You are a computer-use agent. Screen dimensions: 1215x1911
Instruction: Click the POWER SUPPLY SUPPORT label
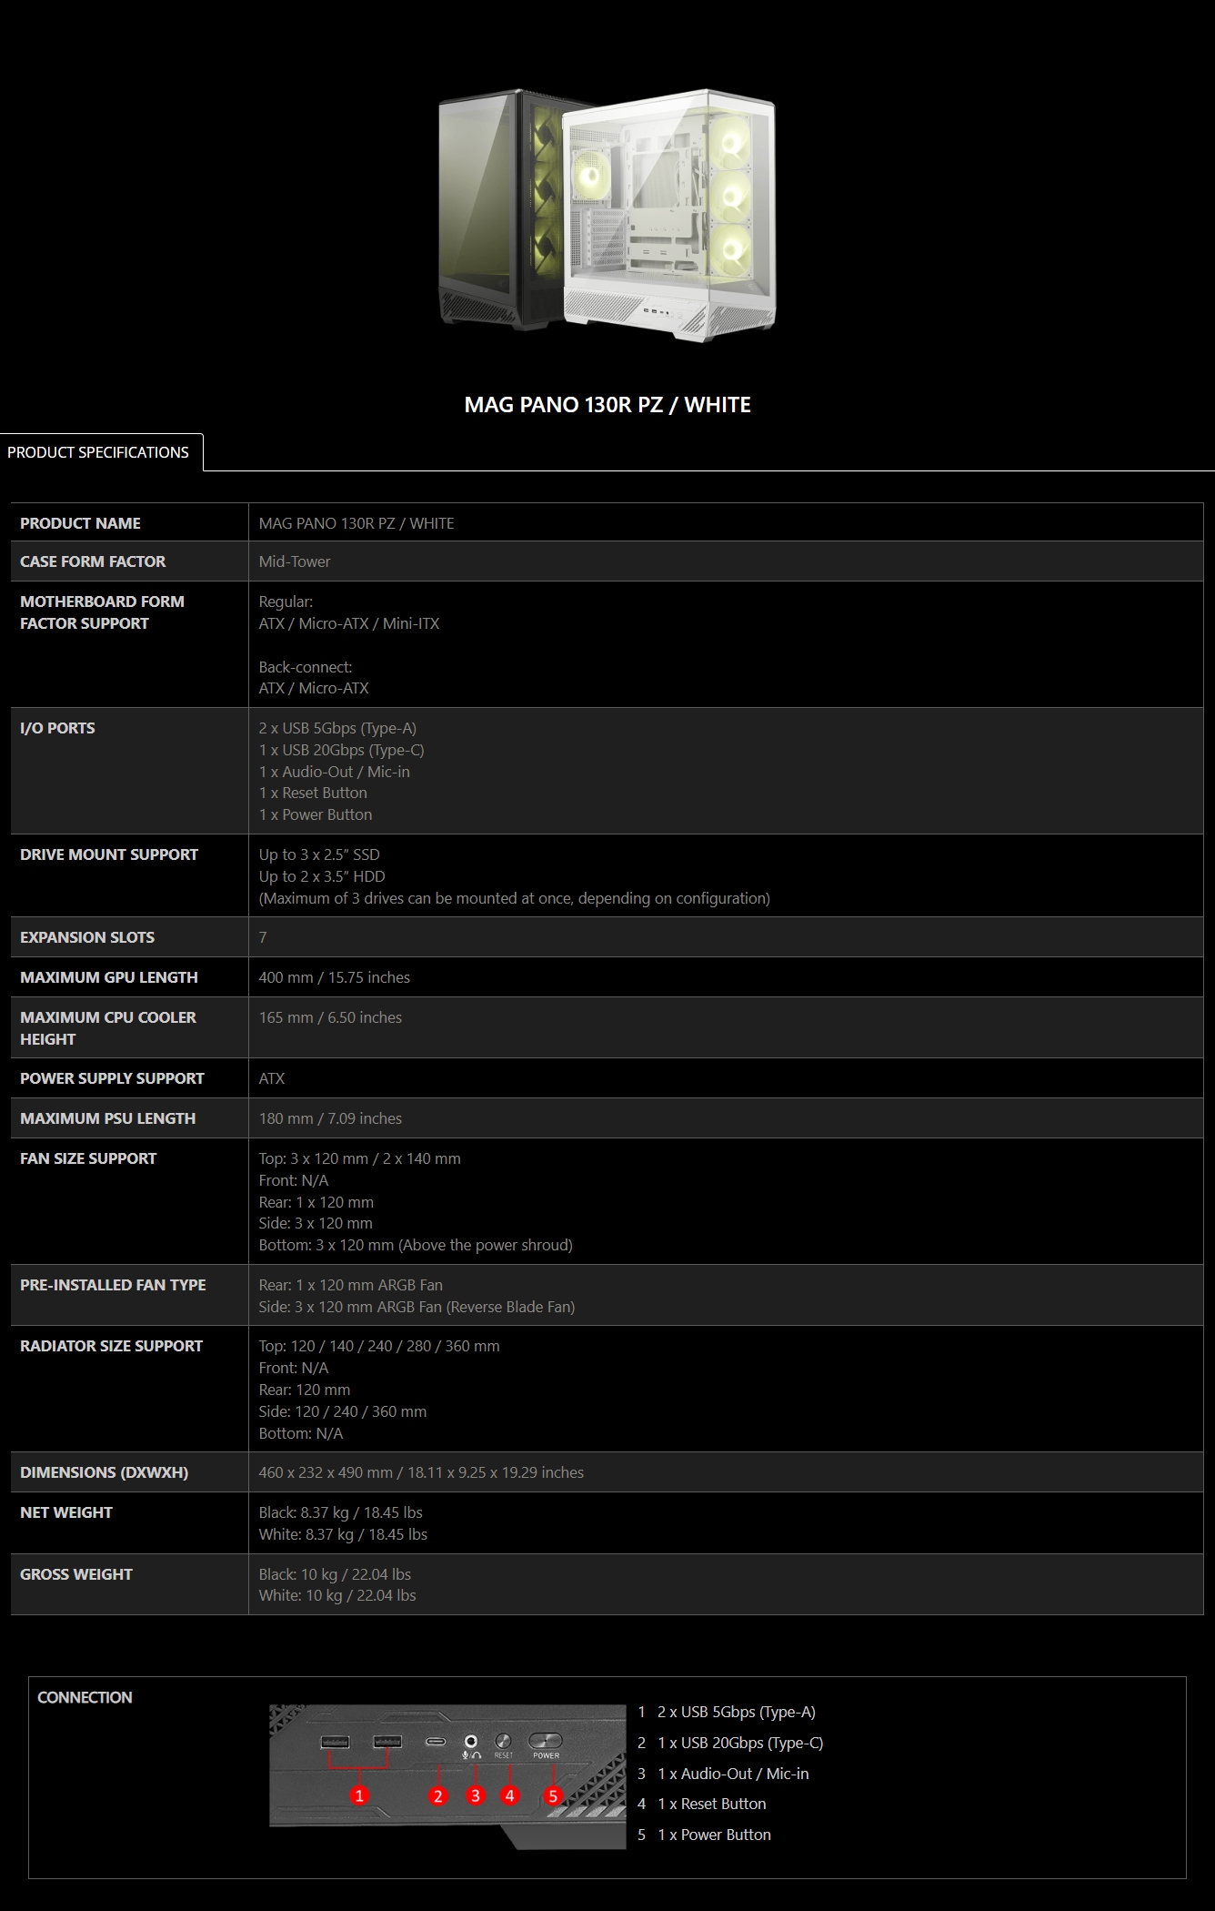pyautogui.click(x=112, y=1078)
